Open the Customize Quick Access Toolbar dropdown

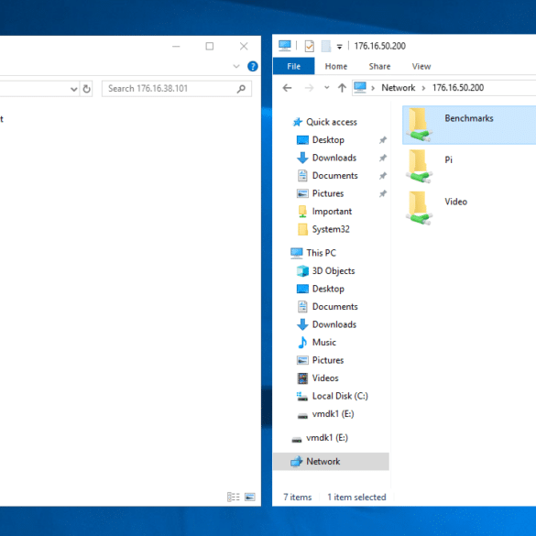[x=339, y=47]
